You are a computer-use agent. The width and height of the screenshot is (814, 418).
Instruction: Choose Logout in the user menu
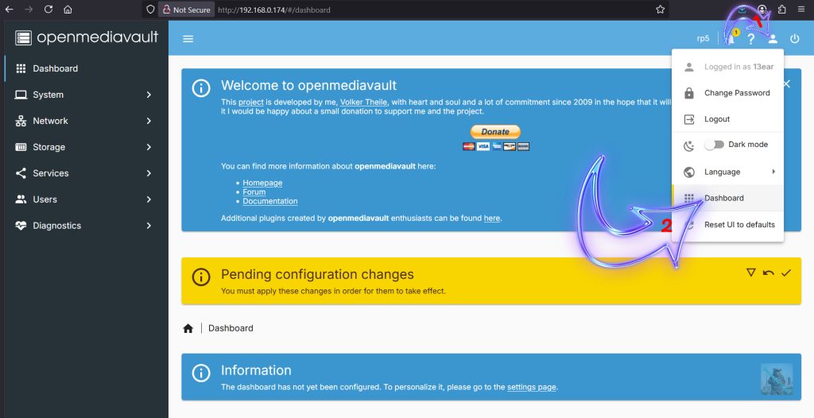point(716,119)
